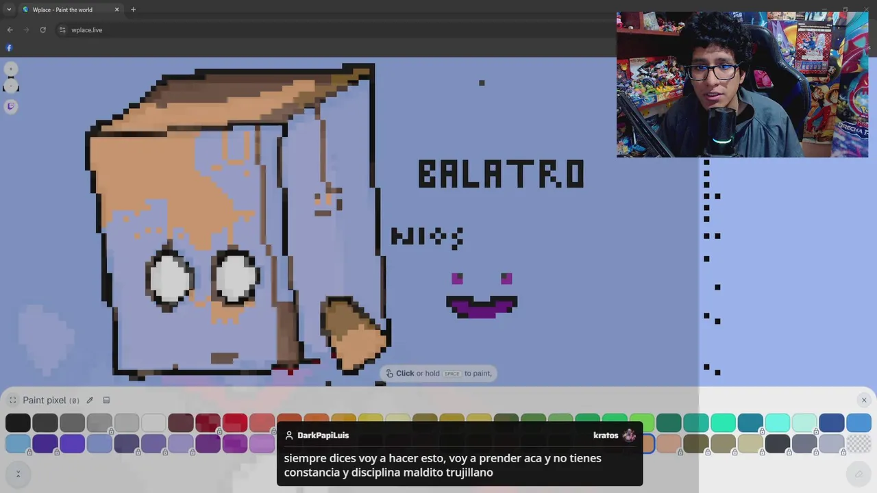This screenshot has height=493, width=877.
Task: Click the DarkPapiLuis username in chat overlay
Action: tap(323, 435)
